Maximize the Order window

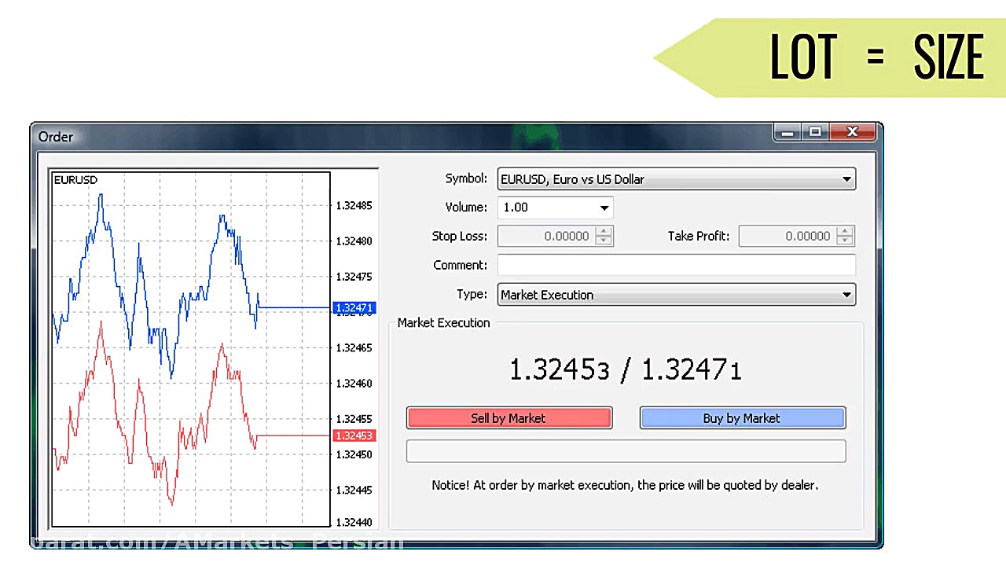click(x=816, y=132)
